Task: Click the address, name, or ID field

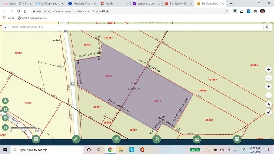Action: tap(134, 27)
